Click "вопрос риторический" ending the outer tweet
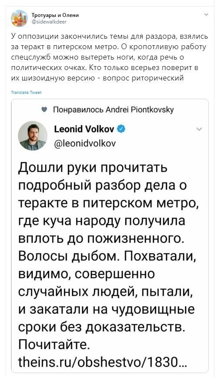The width and height of the screenshot is (218, 377). click(144, 78)
